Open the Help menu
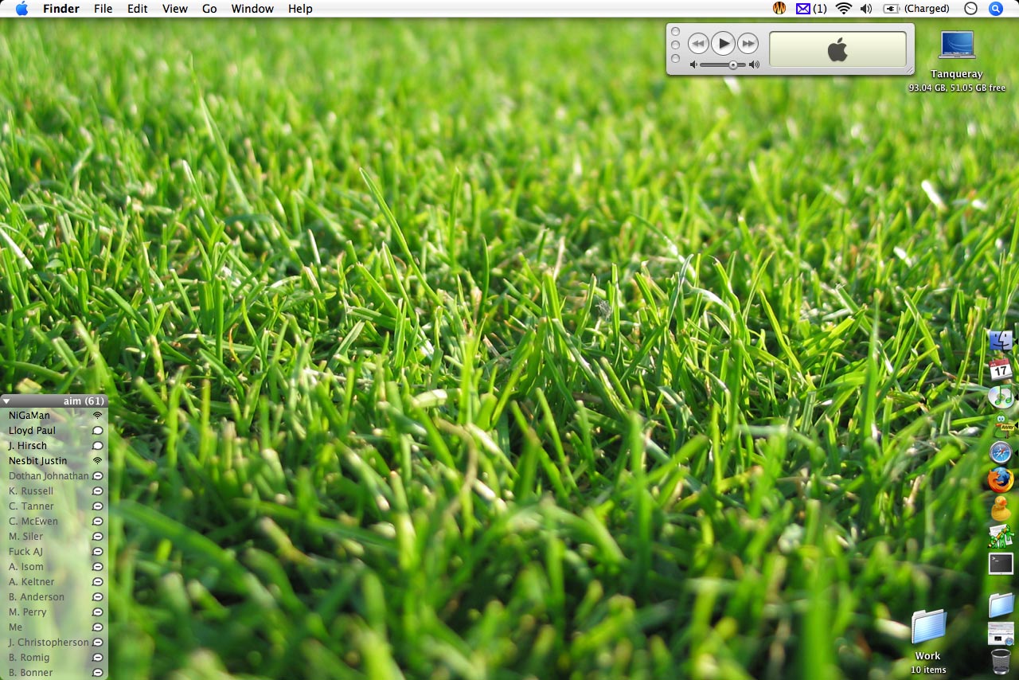The width and height of the screenshot is (1019, 680). pyautogui.click(x=300, y=9)
